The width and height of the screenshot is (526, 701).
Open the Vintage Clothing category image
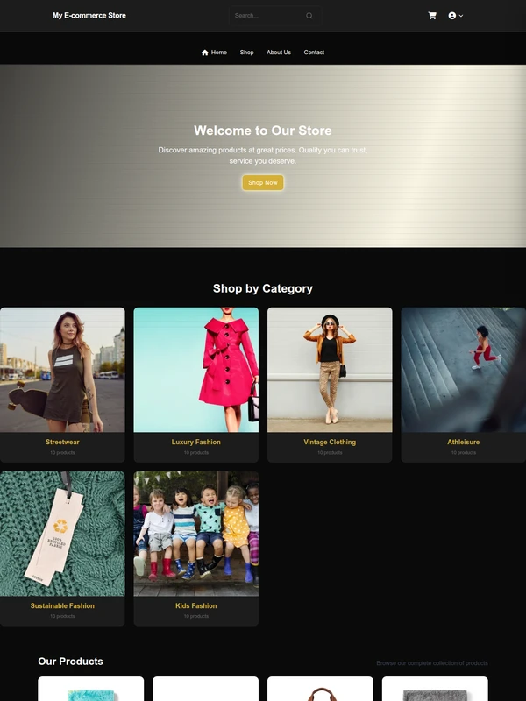click(330, 370)
